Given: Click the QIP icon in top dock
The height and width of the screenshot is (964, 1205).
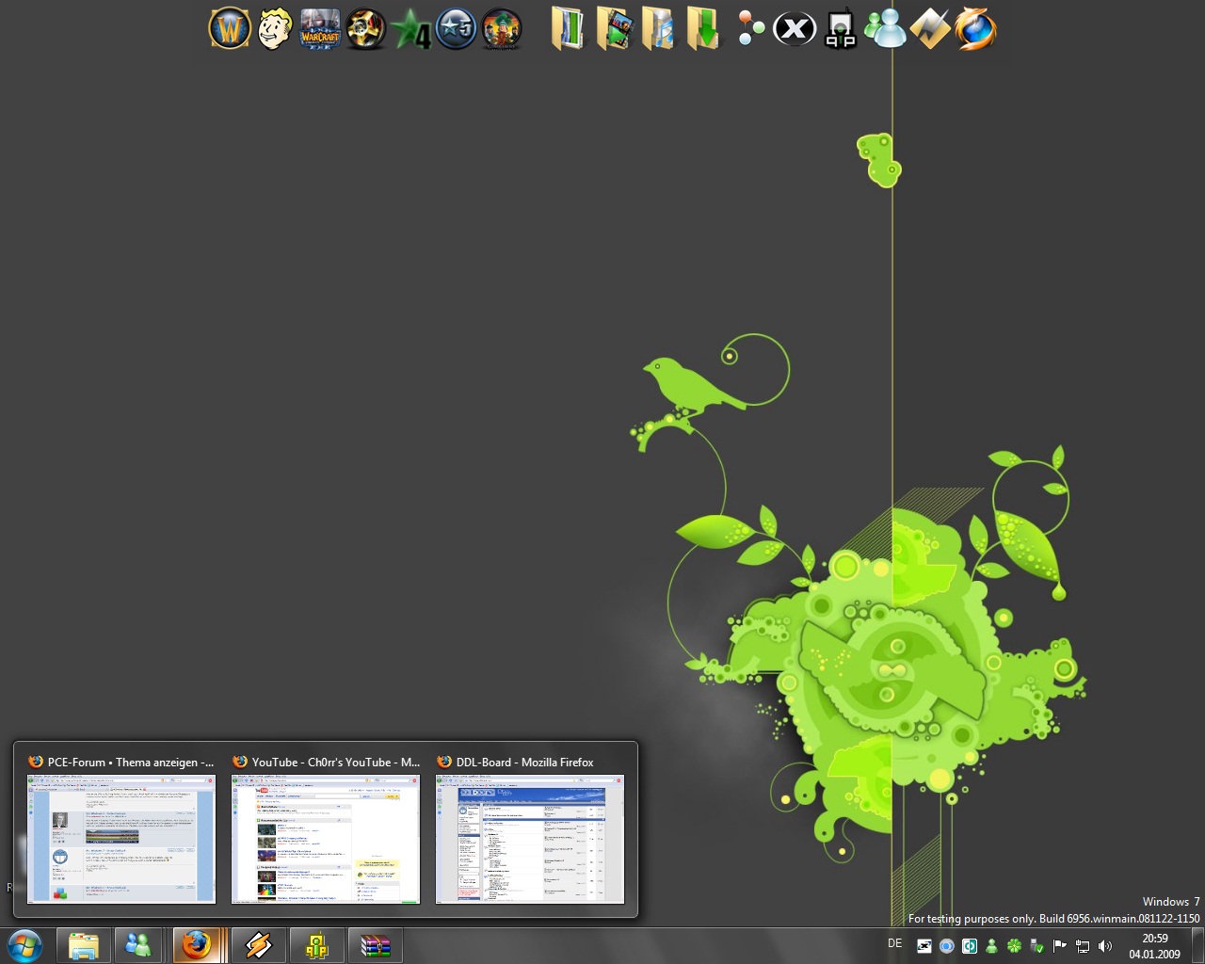Looking at the screenshot, I should (x=840, y=30).
